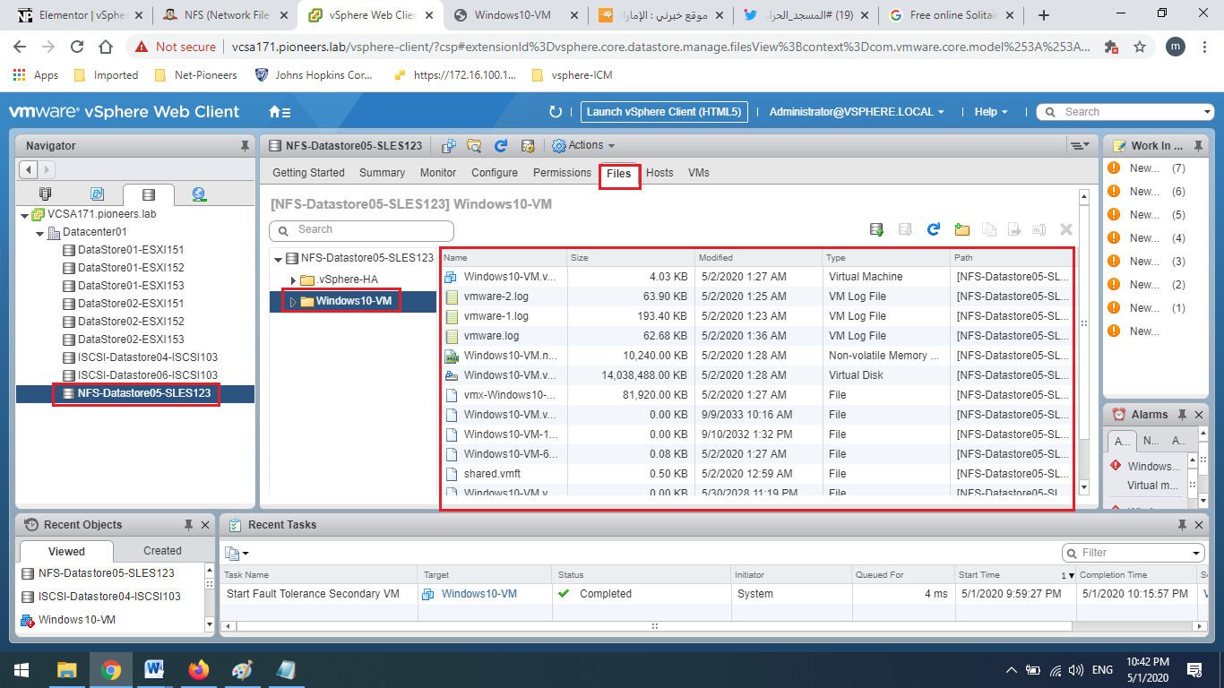Viewport: 1224px width, 688px height.
Task: Switch to the Hosts tab
Action: point(659,173)
